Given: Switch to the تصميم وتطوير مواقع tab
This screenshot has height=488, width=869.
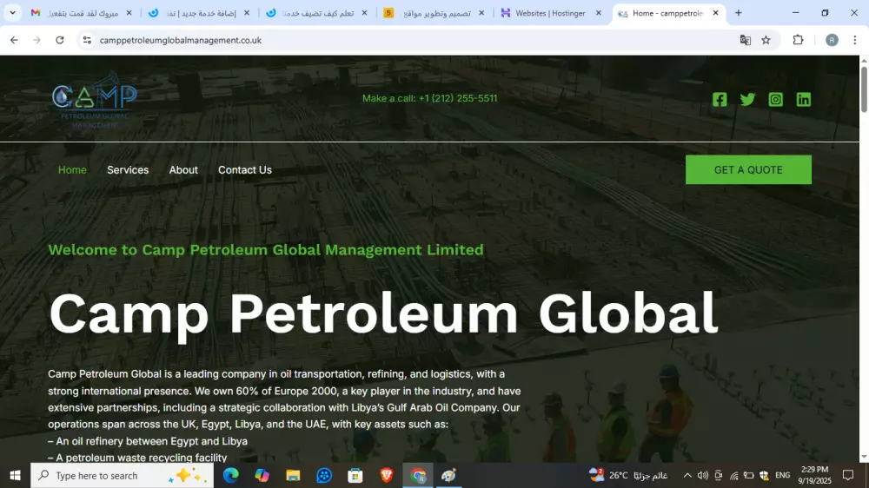Looking at the screenshot, I should coord(434,13).
